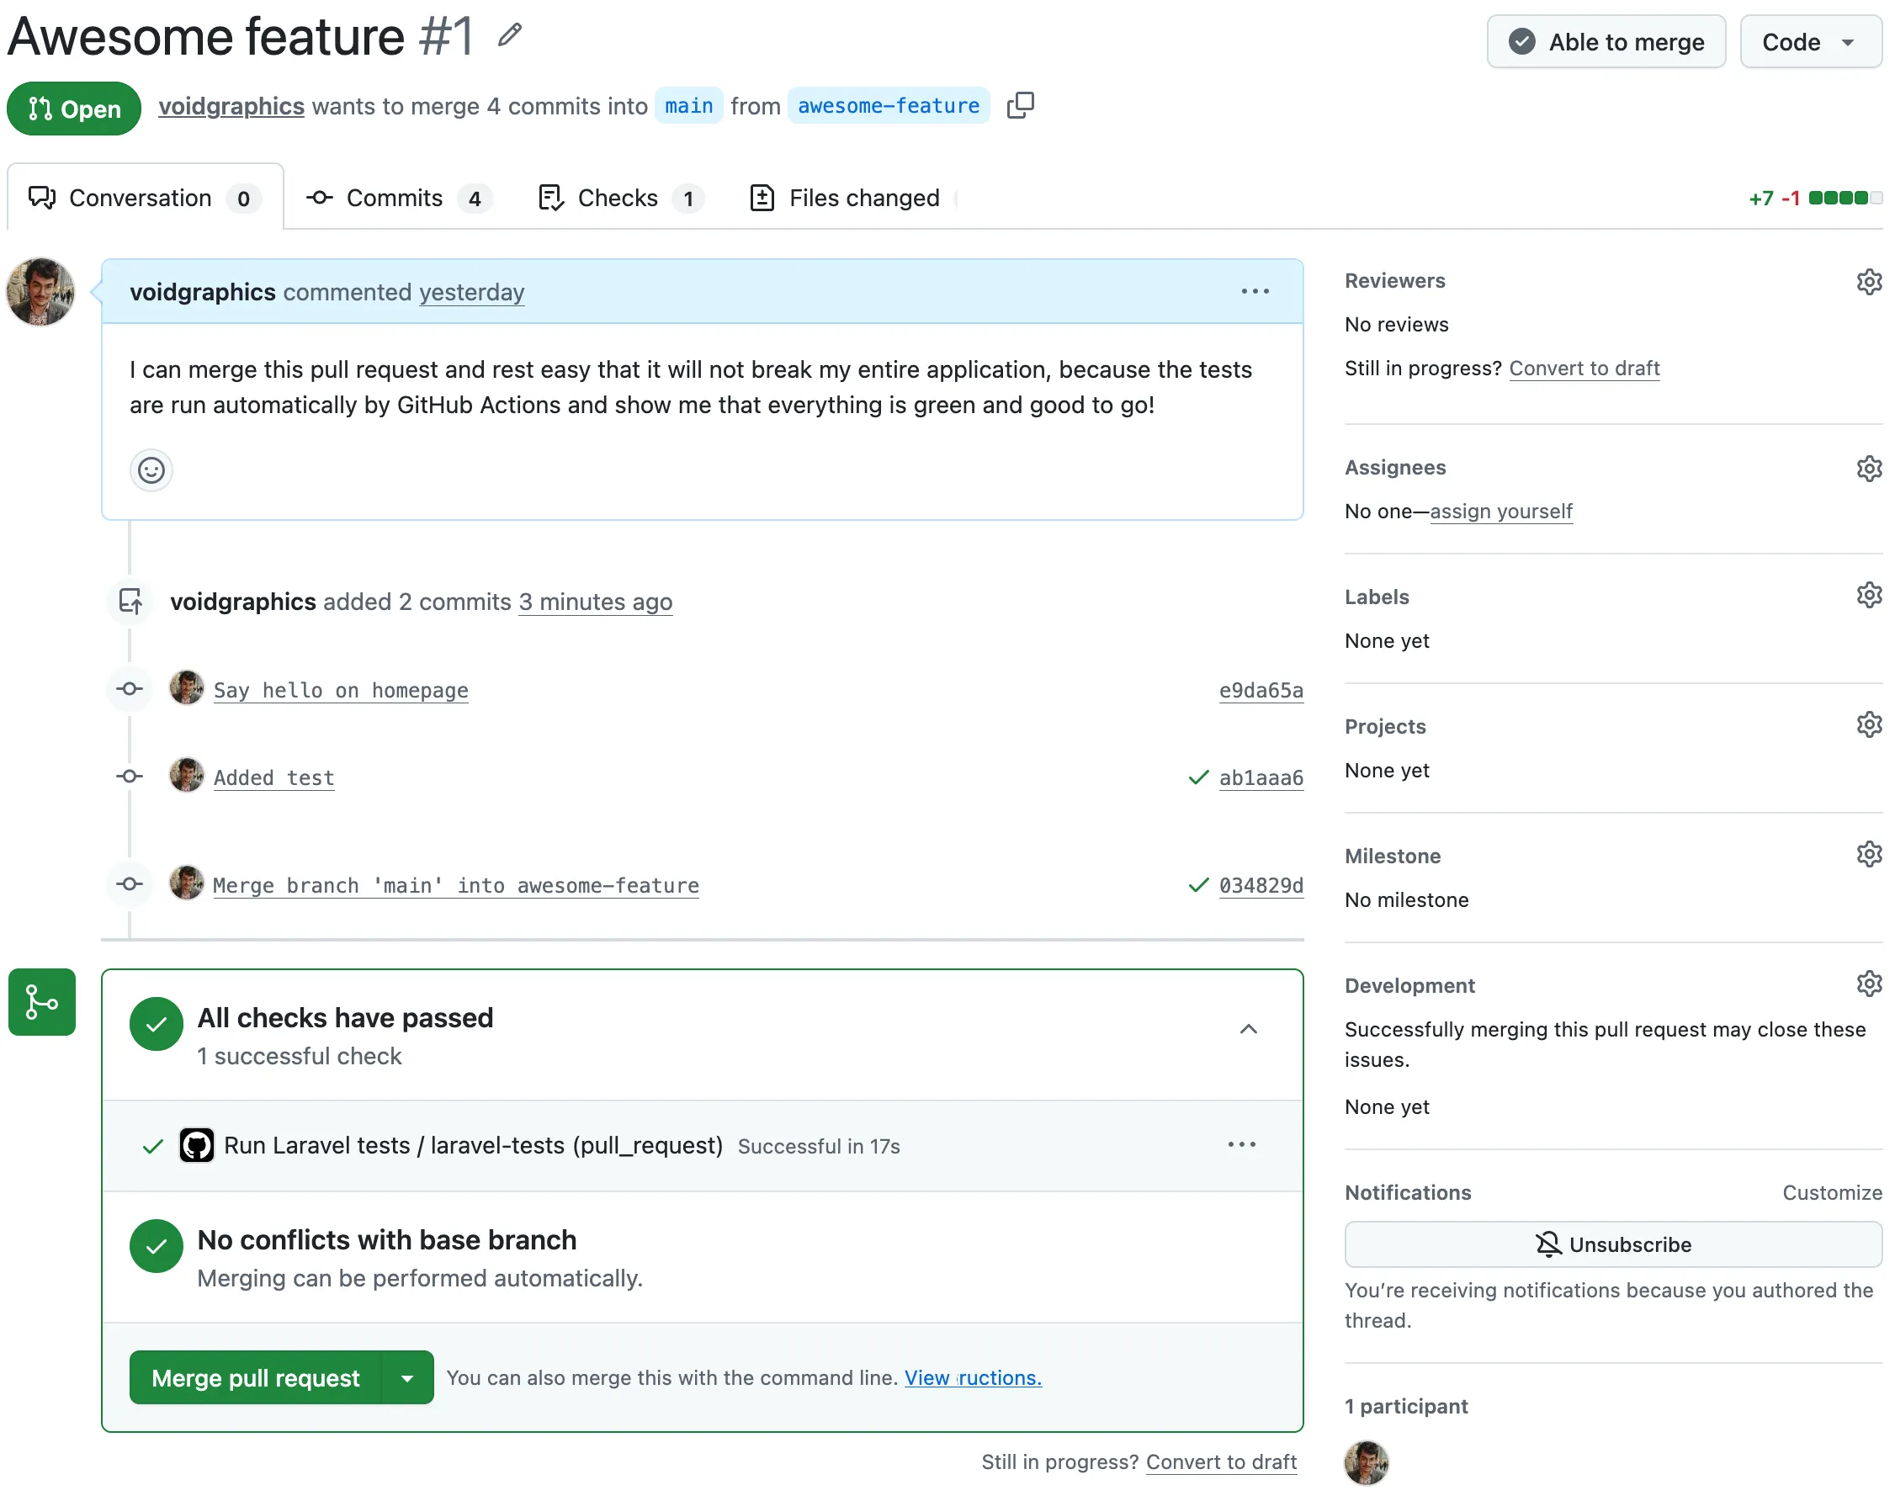Open the Merge branch 'main' into awesome-feature commit
1895x1501 pixels.
click(456, 885)
